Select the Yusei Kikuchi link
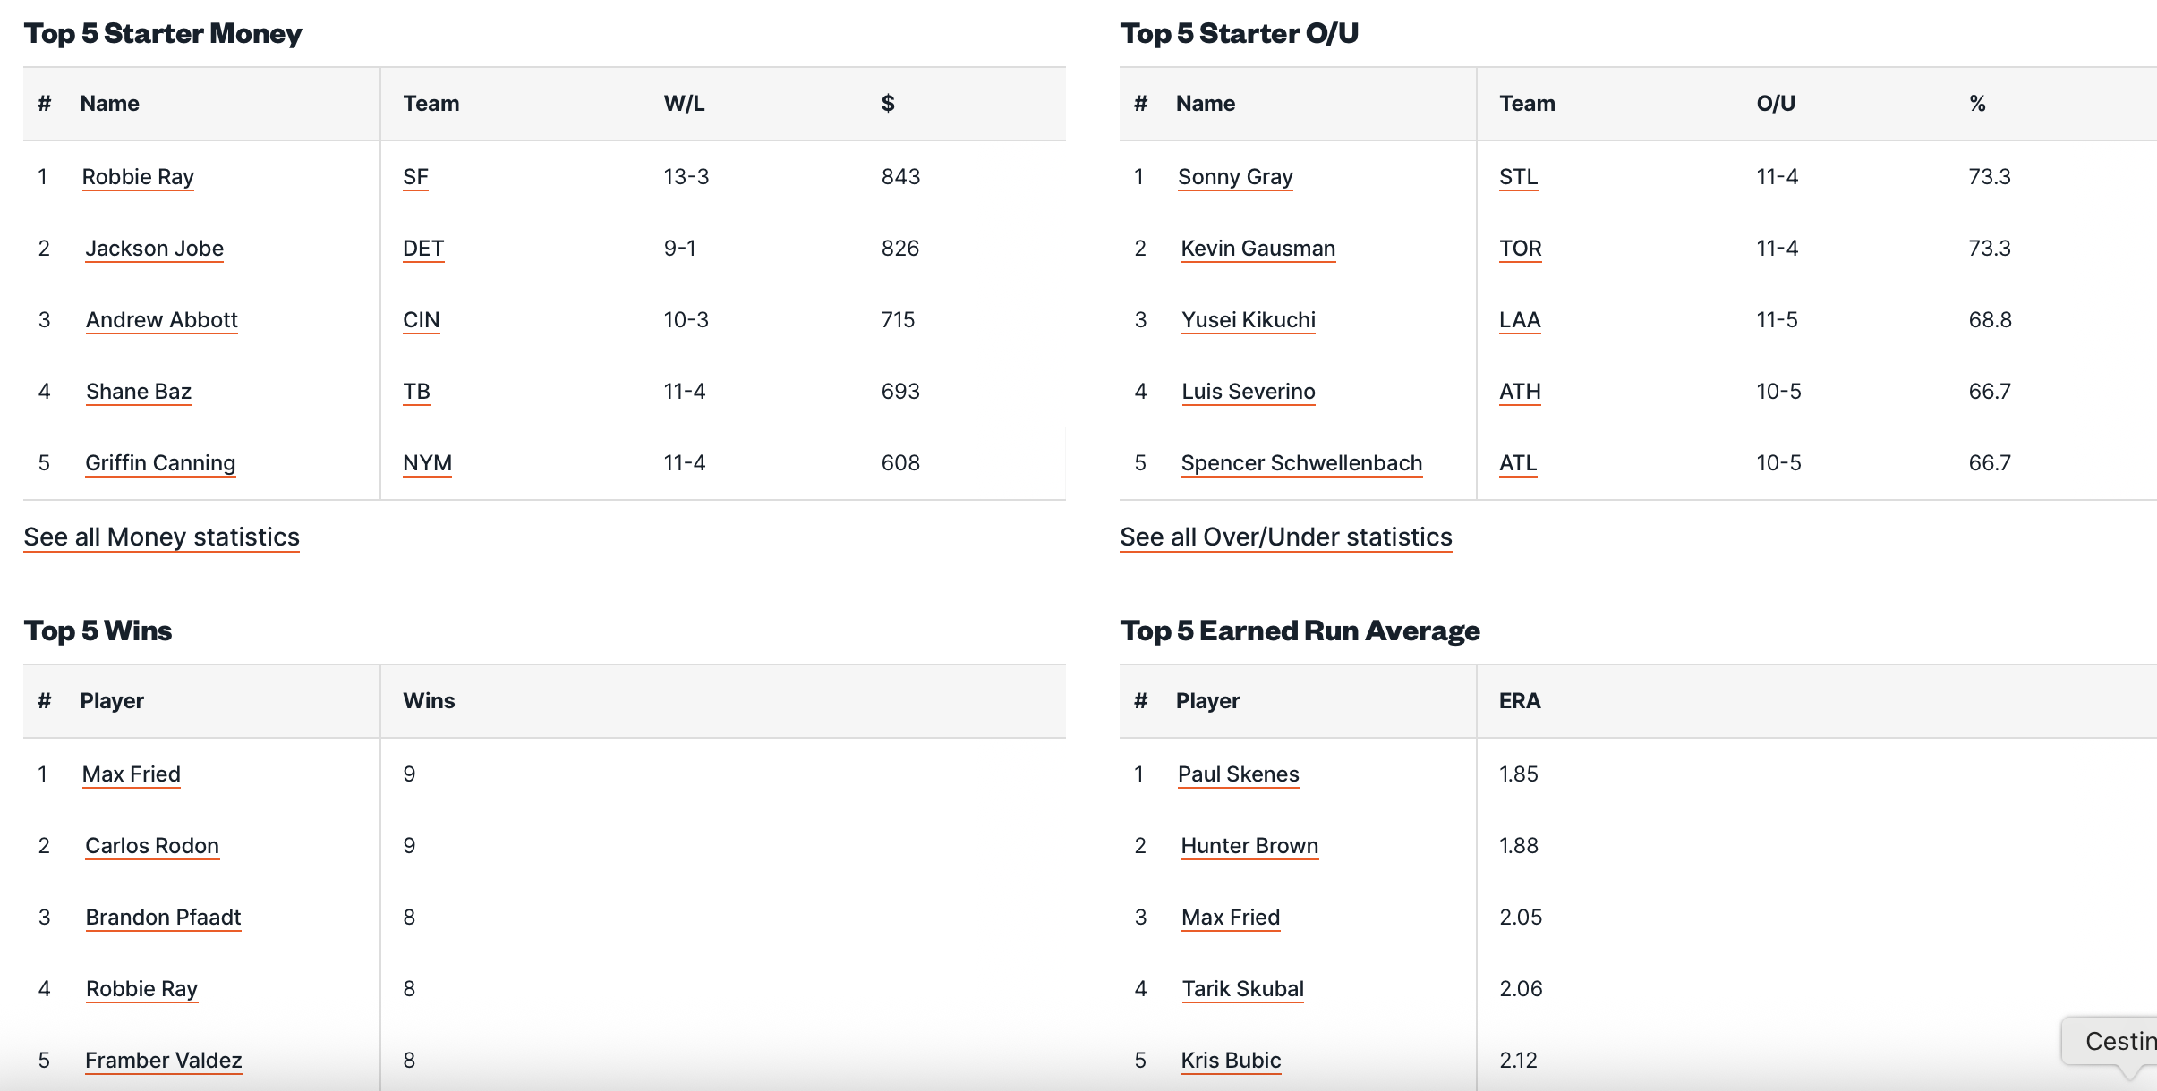 [1248, 320]
